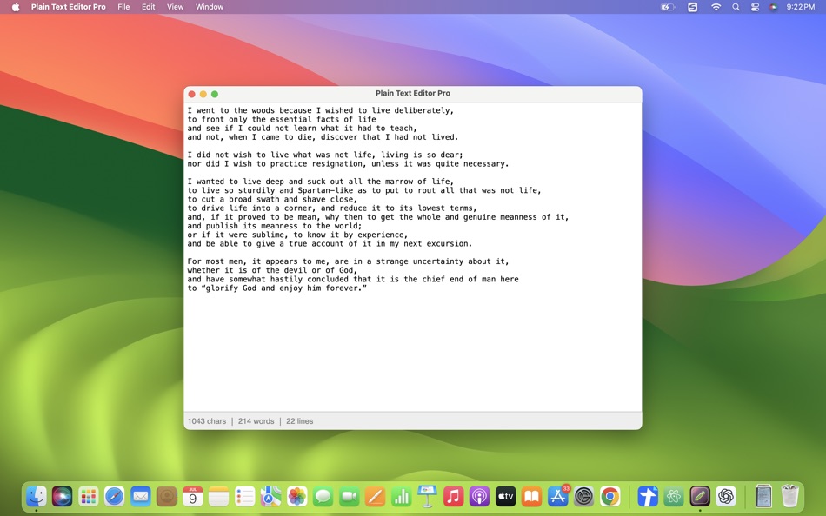This screenshot has width=826, height=516.
Task: Click the line 'and see if I could not learn'
Action: [x=302, y=128]
